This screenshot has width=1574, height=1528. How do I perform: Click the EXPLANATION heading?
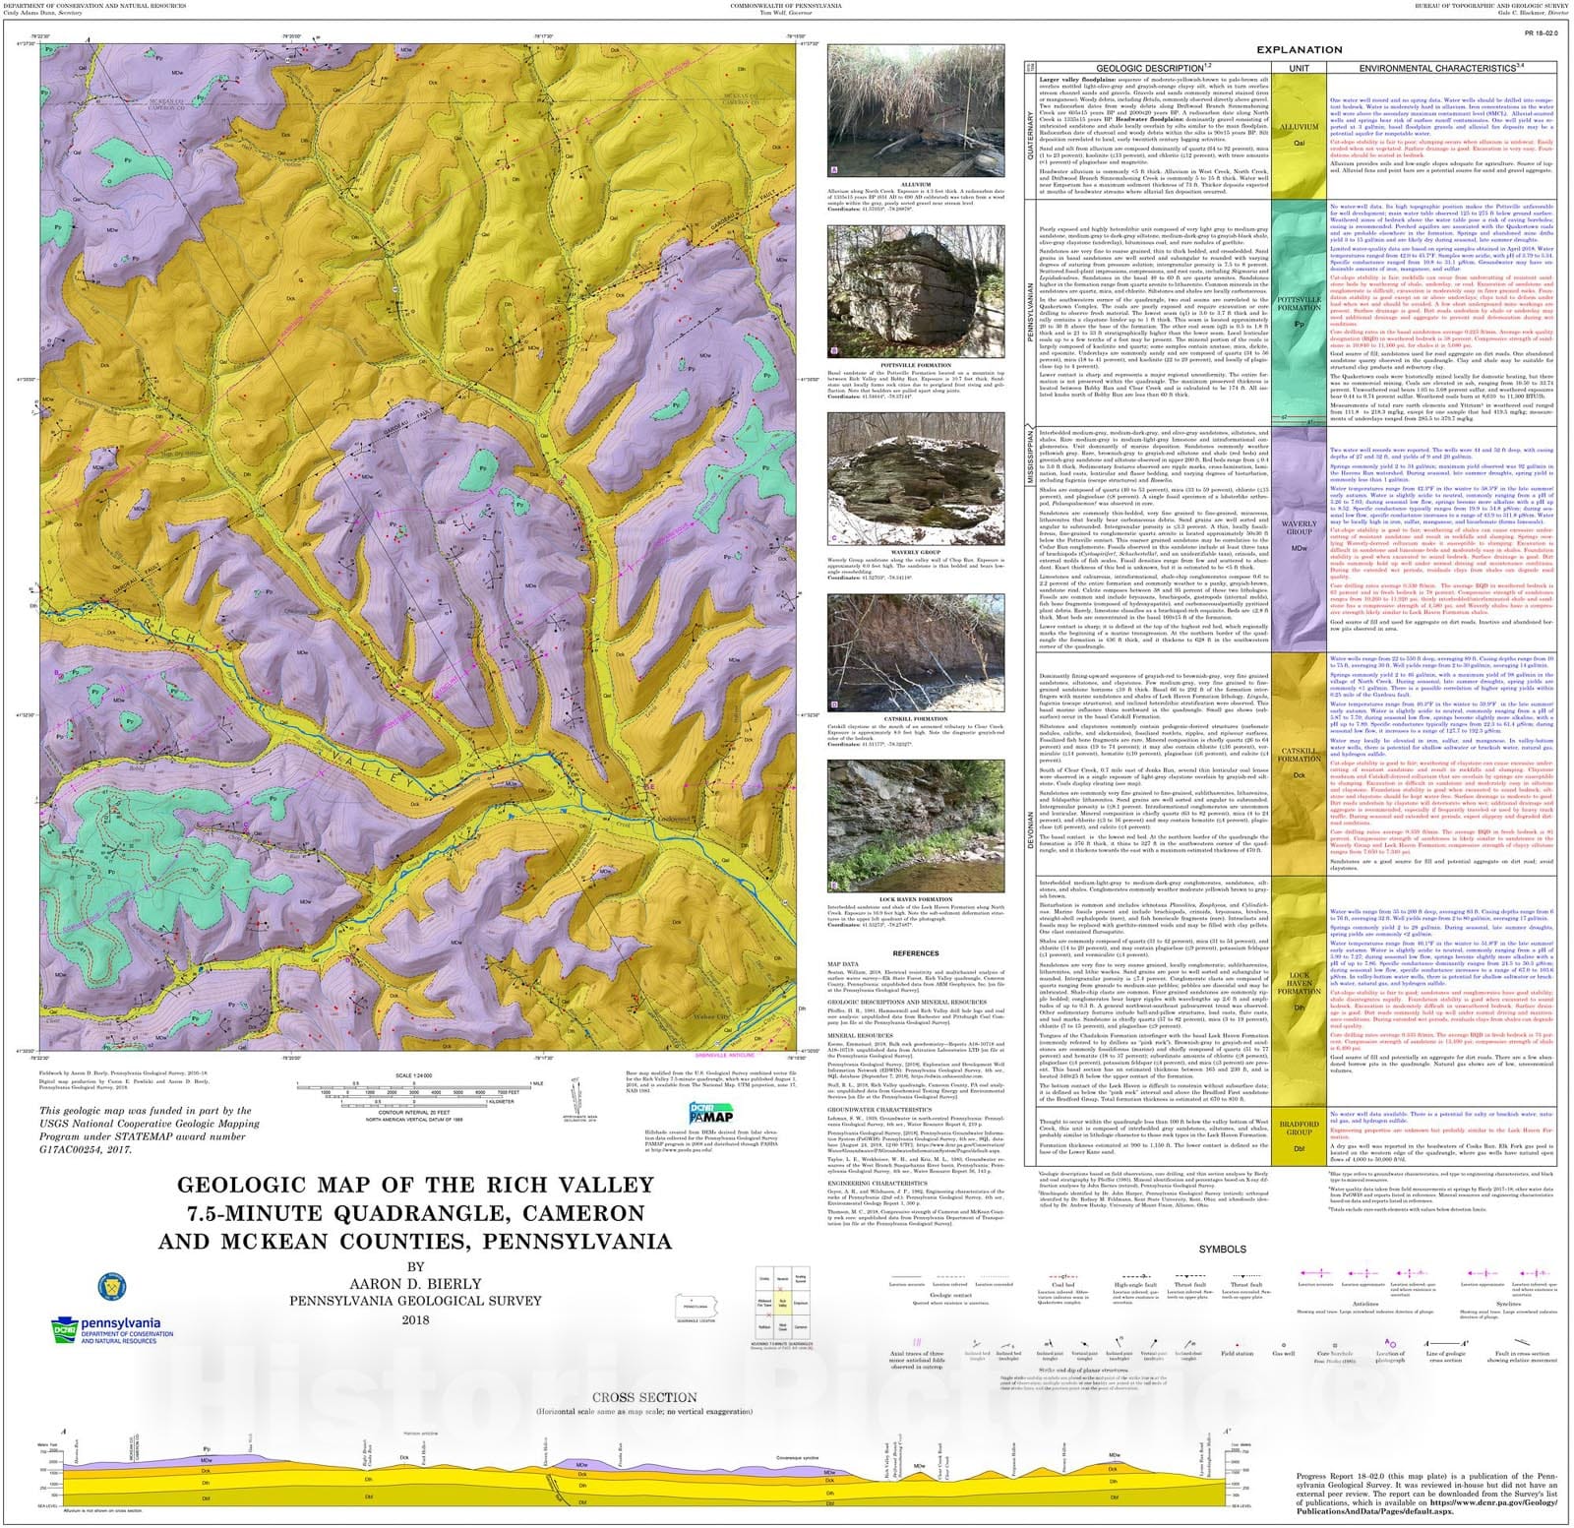click(x=1299, y=49)
